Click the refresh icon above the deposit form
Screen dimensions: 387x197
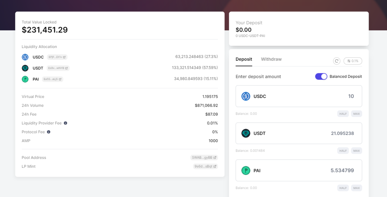click(336, 61)
